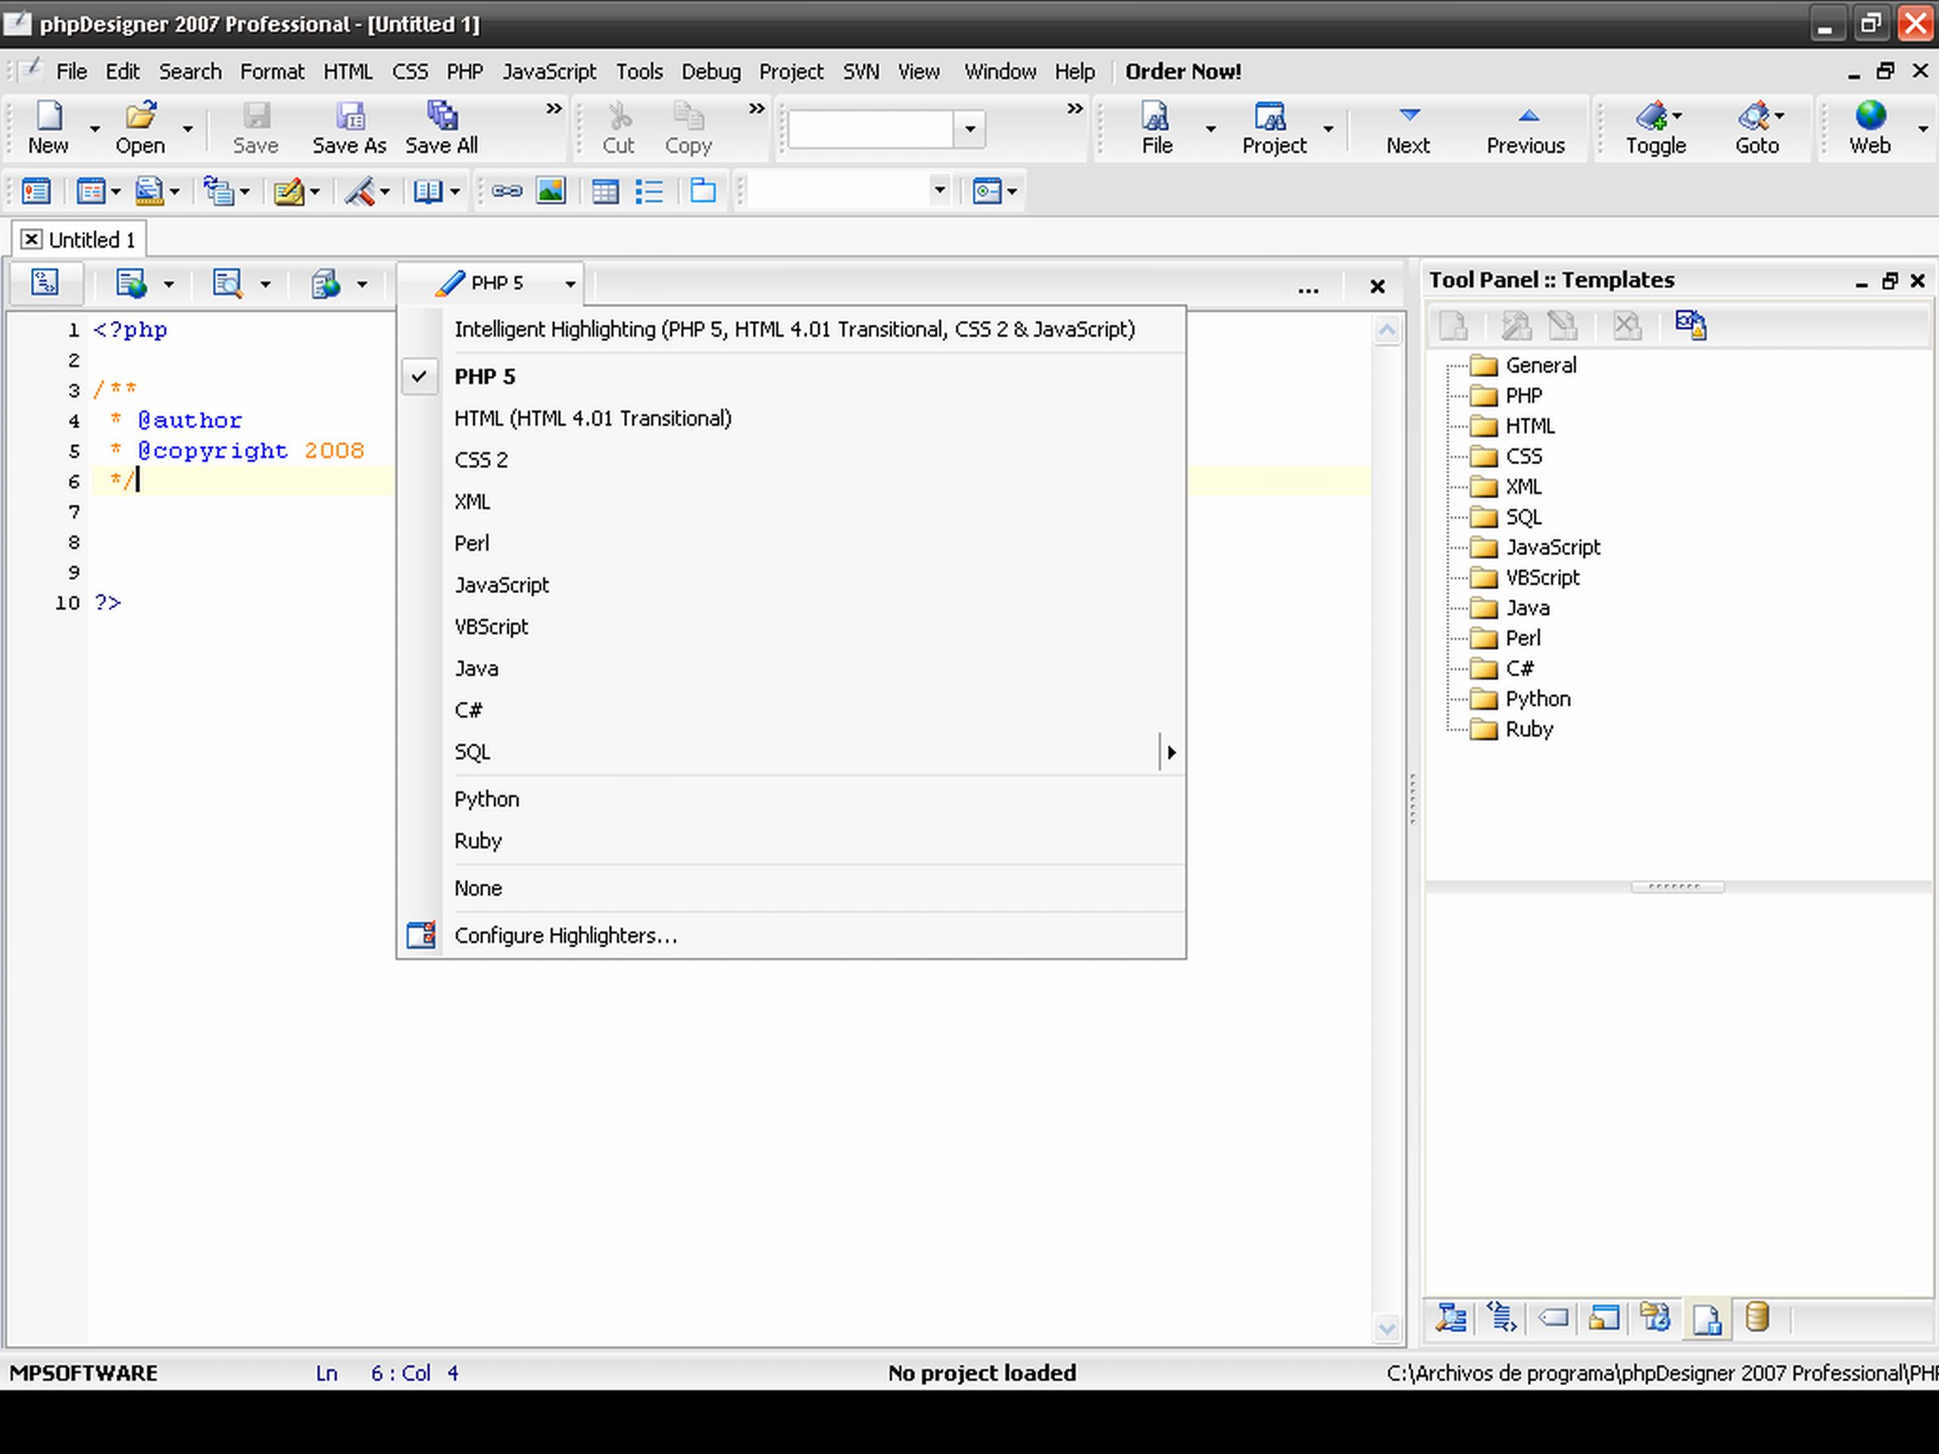
Task: Click the database icon in Tool Panel footer
Action: point(1756,1318)
